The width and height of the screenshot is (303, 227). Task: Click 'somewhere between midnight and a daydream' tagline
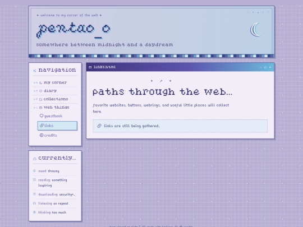tap(104, 45)
